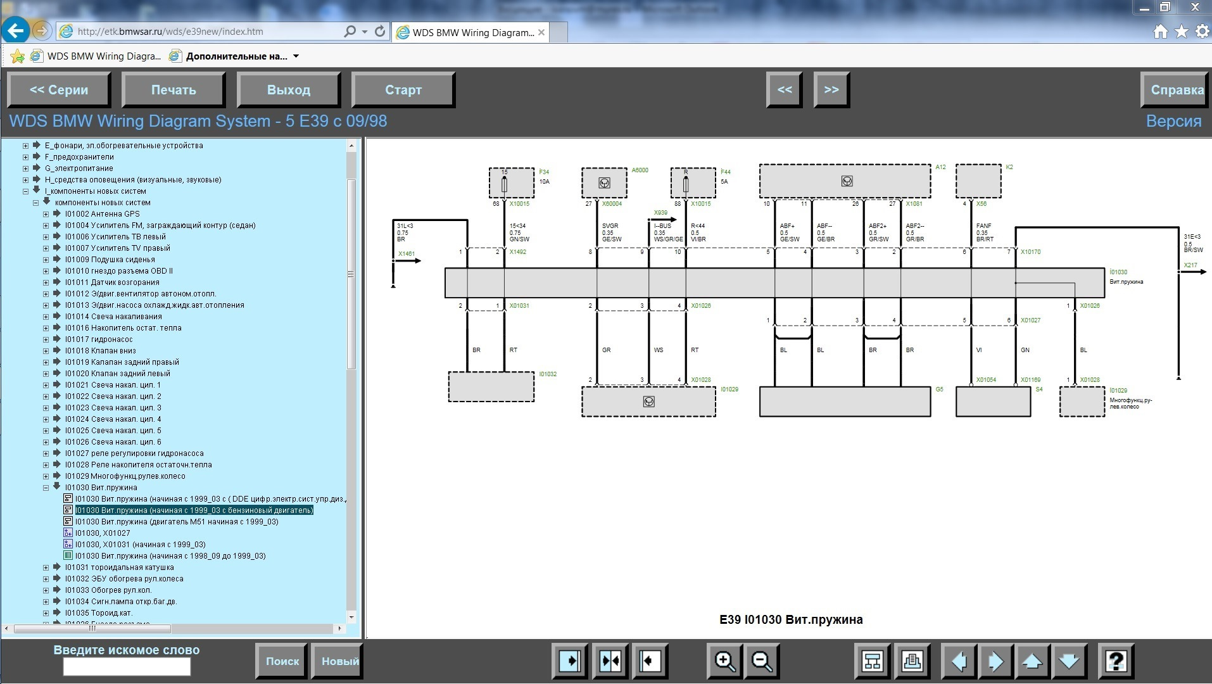Click the tree panel horizontal scrollbar thumb
The image size is (1212, 684).
[92, 628]
